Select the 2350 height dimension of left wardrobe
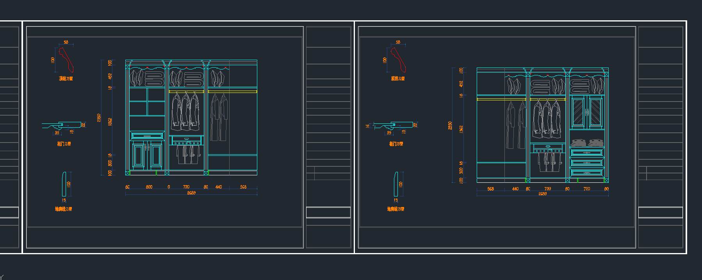 (99, 118)
